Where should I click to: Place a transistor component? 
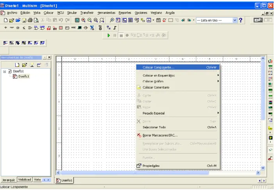click(24, 28)
